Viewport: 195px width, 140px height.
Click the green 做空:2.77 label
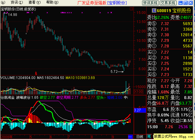tap(47, 98)
